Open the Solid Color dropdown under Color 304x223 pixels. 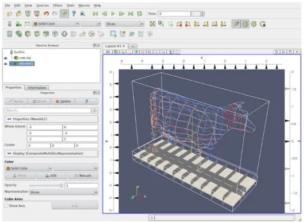(x=28, y=168)
